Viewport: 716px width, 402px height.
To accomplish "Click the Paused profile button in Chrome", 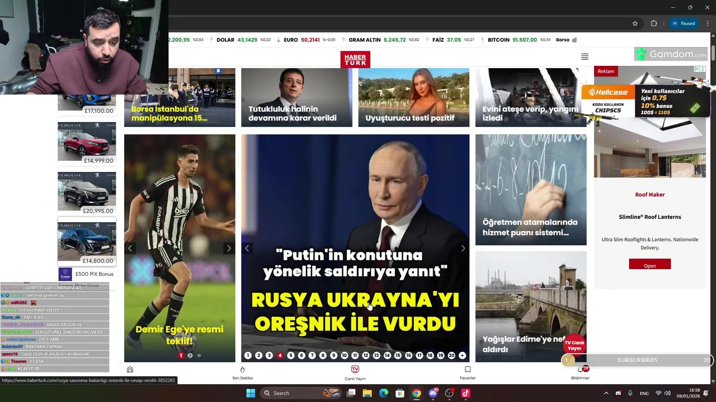I will pos(684,23).
